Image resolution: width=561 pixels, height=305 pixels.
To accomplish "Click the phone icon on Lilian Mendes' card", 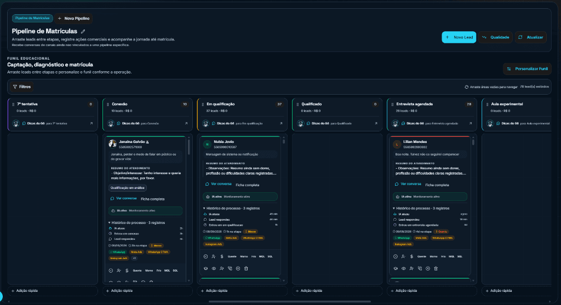I will [420, 268].
